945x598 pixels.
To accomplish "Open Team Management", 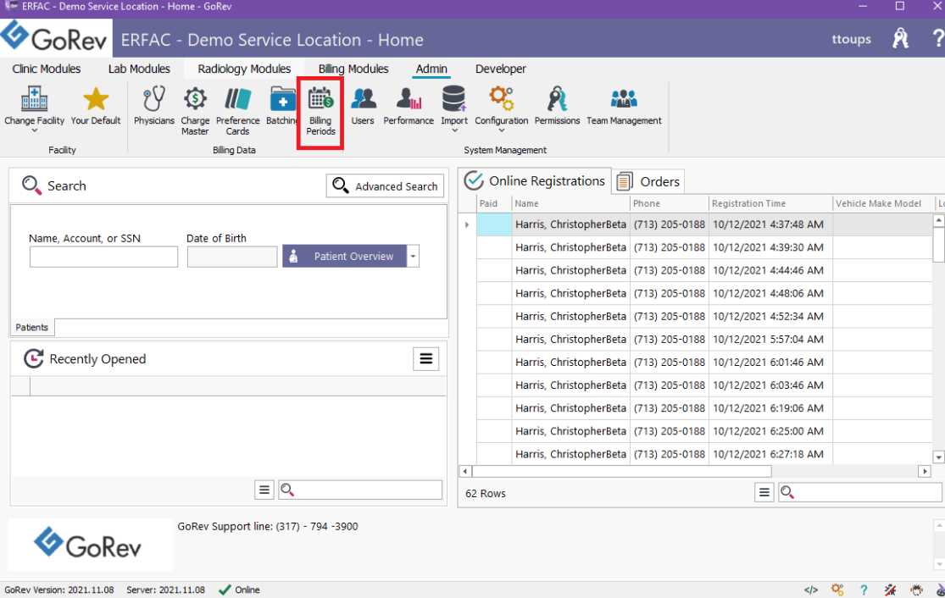I will (624, 105).
